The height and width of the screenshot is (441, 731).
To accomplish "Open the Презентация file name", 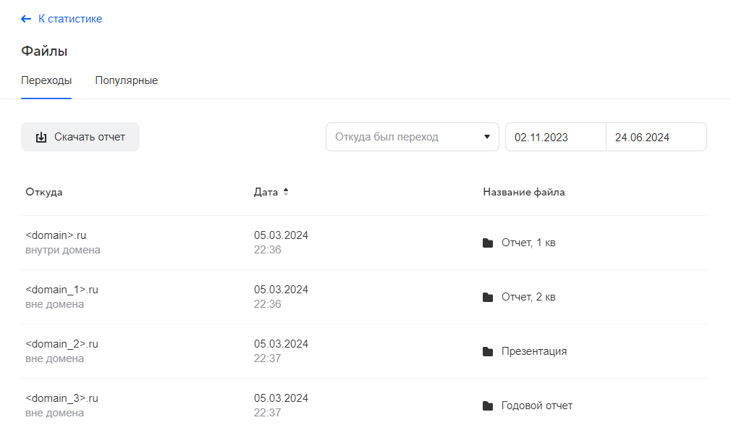I will [534, 351].
